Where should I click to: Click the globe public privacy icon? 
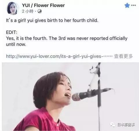tap(40, 11)
